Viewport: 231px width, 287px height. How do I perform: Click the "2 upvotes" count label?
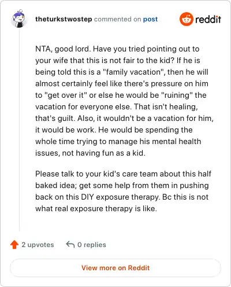pos(38,245)
